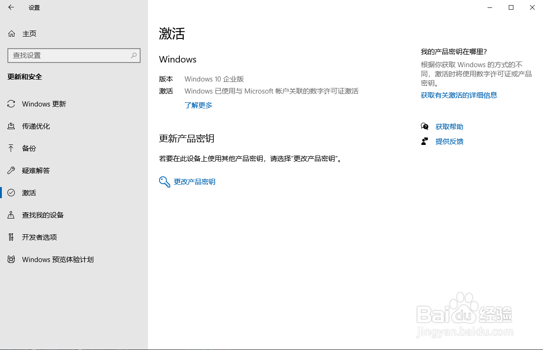Click the 数字许可证激活 status text

pos(271,91)
